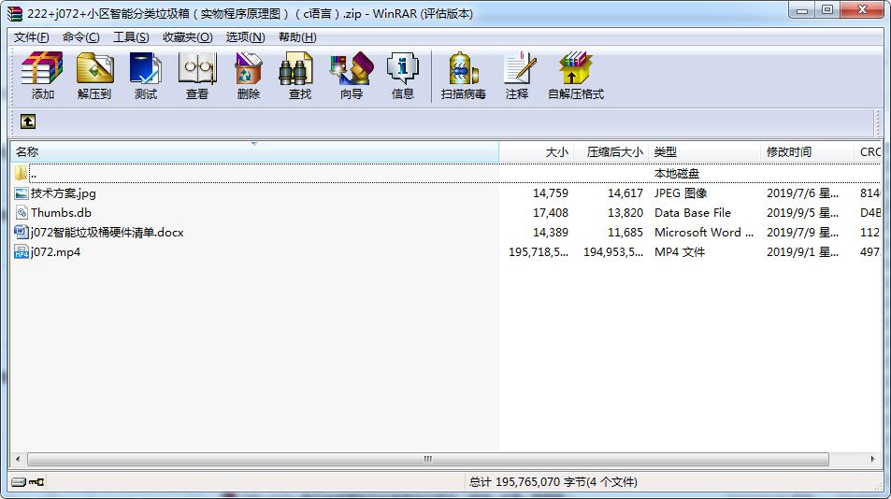This screenshot has width=891, height=499.
Task: Click size value 17,408
Action: click(550, 213)
